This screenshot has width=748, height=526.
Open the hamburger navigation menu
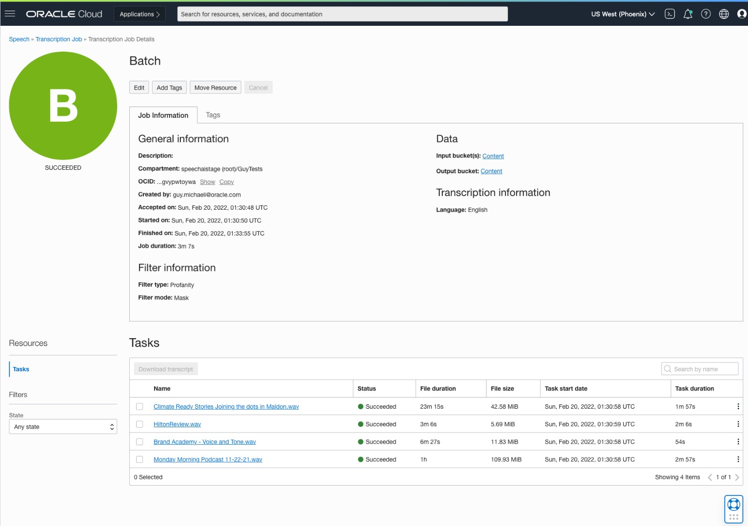pos(10,14)
